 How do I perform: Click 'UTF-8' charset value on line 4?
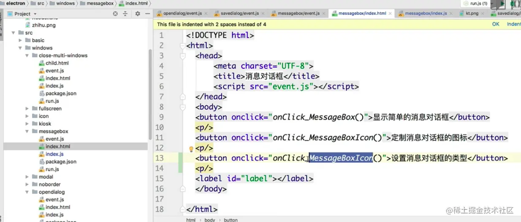click(293, 66)
